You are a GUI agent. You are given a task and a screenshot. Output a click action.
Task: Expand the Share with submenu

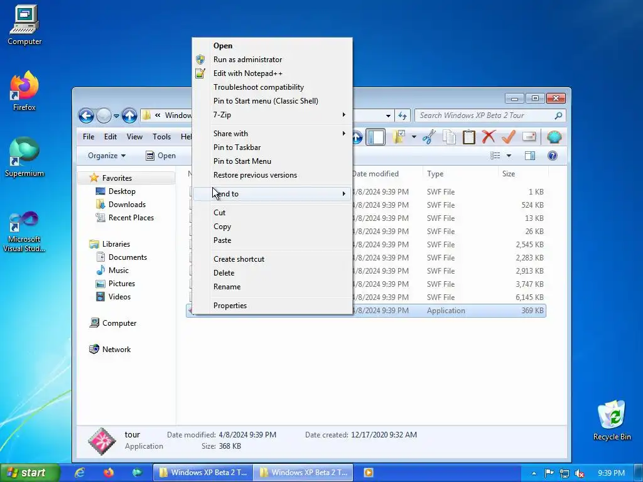pyautogui.click(x=273, y=134)
